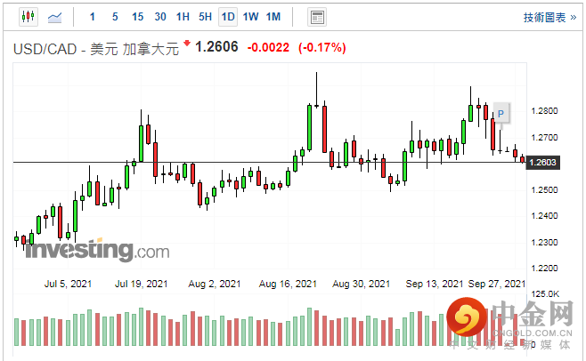Switch to candlestick chart type
This screenshot has width=586, height=361.
click(27, 17)
